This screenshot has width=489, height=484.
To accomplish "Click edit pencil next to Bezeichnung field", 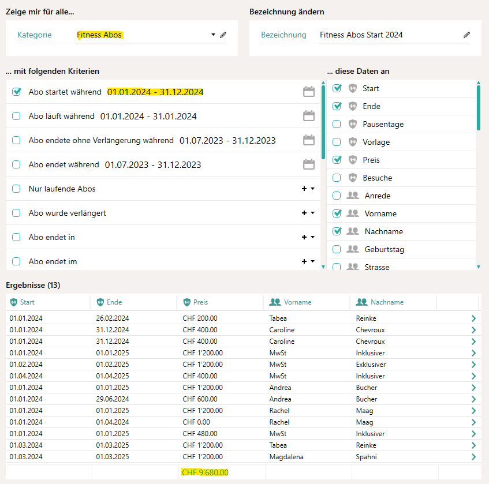I will tap(466, 35).
